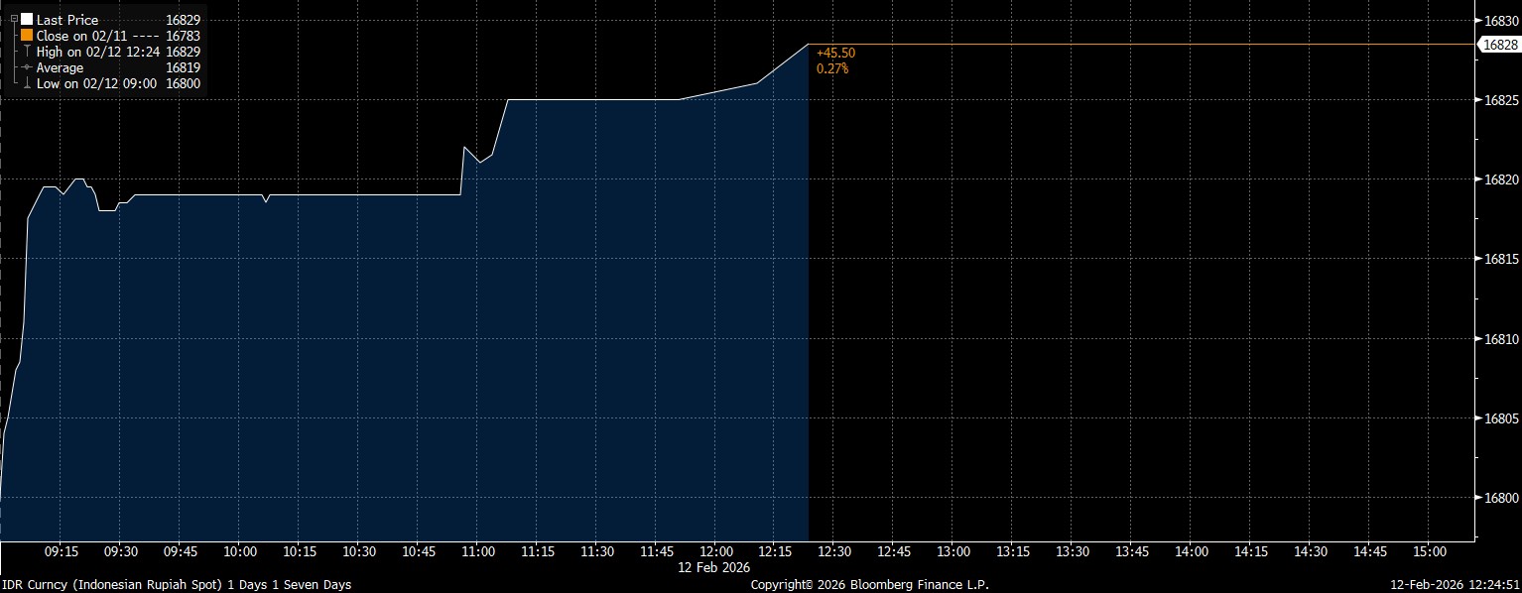Click the High marker icon in legend

[27, 51]
